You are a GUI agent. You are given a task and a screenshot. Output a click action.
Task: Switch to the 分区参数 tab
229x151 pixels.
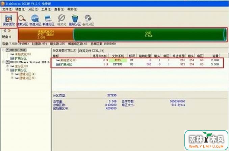pos(65,51)
